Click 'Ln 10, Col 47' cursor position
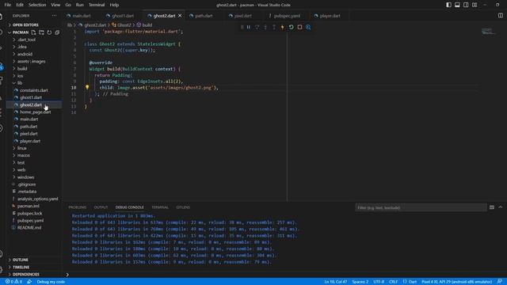 [335, 282]
